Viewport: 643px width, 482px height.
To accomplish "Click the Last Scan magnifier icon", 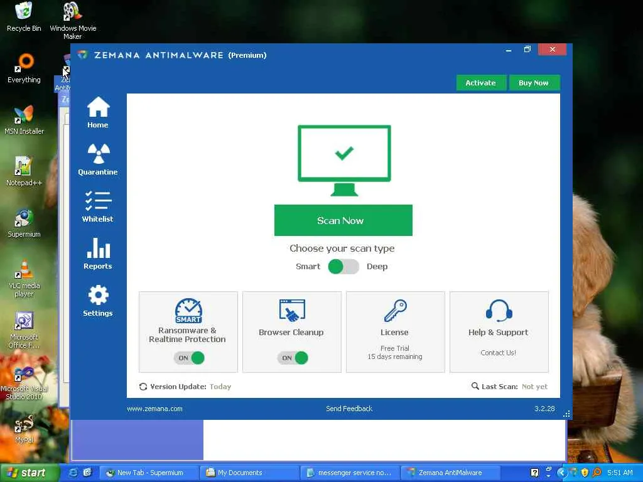I will 475,386.
